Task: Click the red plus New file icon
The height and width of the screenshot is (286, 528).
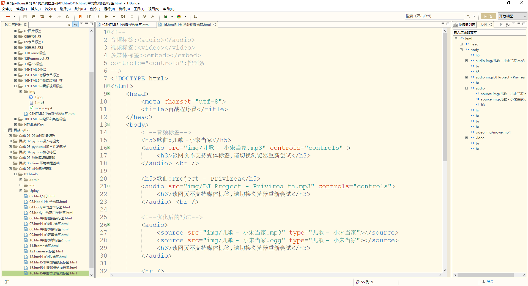Action: (x=8, y=17)
